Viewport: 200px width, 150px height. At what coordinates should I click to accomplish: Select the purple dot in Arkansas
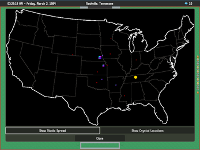point(116,85)
